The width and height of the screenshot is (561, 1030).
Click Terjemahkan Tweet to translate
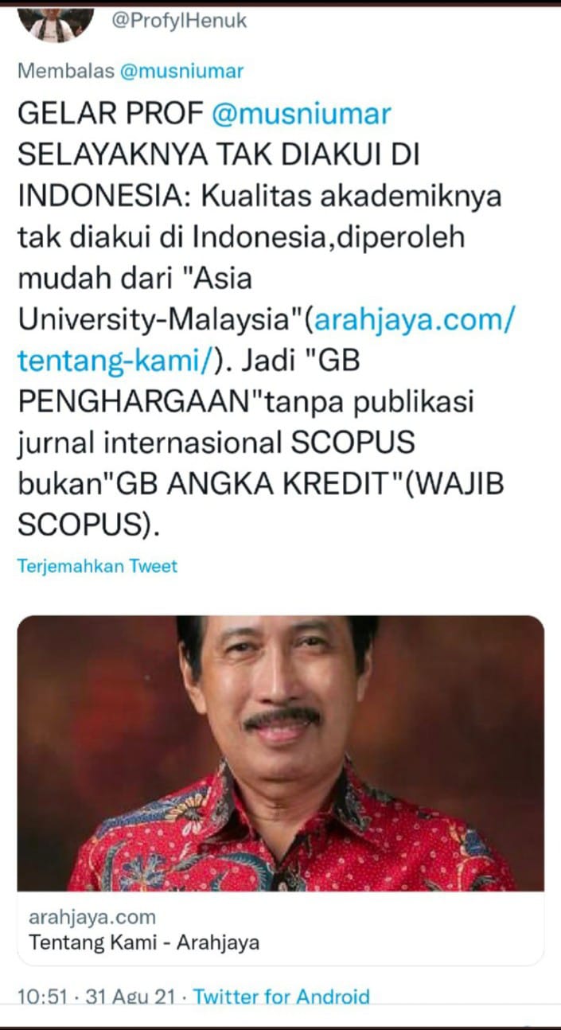coord(97,566)
